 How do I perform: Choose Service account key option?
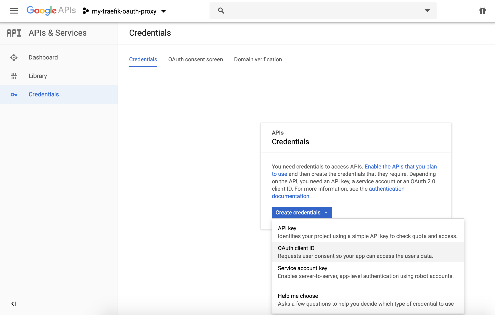(x=368, y=272)
